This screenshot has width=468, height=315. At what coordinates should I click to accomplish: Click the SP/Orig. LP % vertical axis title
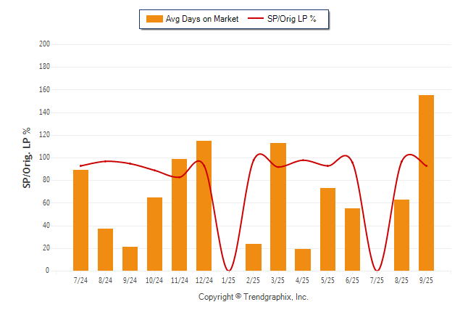[x=27, y=157]
